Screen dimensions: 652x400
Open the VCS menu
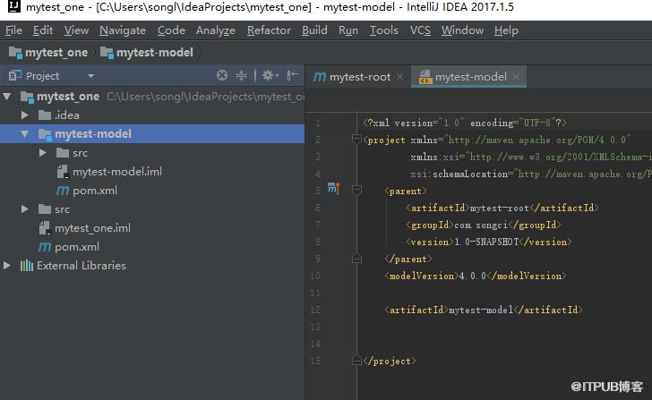(420, 30)
